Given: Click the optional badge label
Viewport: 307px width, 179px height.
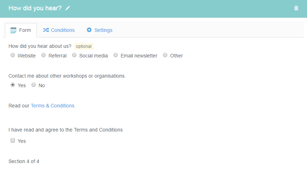Looking at the screenshot, I should coord(84,46).
